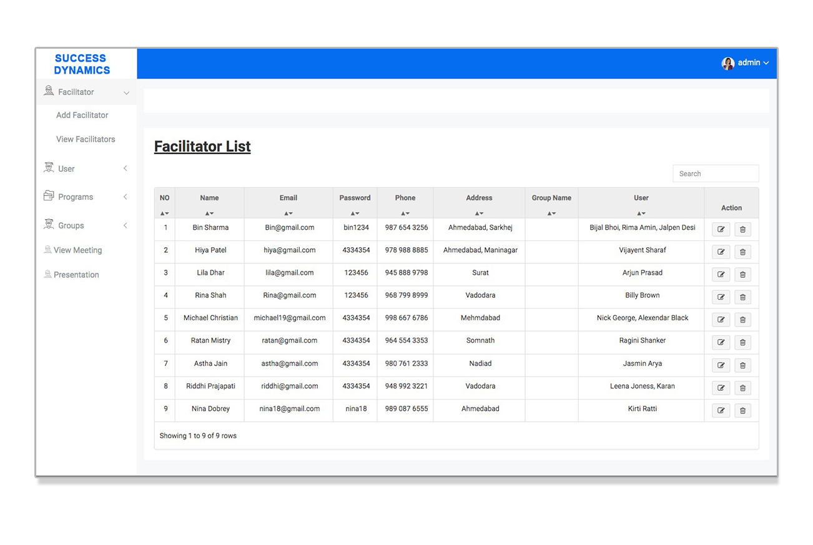
Task: Open the Add Facilitator page
Action: pyautogui.click(x=82, y=115)
